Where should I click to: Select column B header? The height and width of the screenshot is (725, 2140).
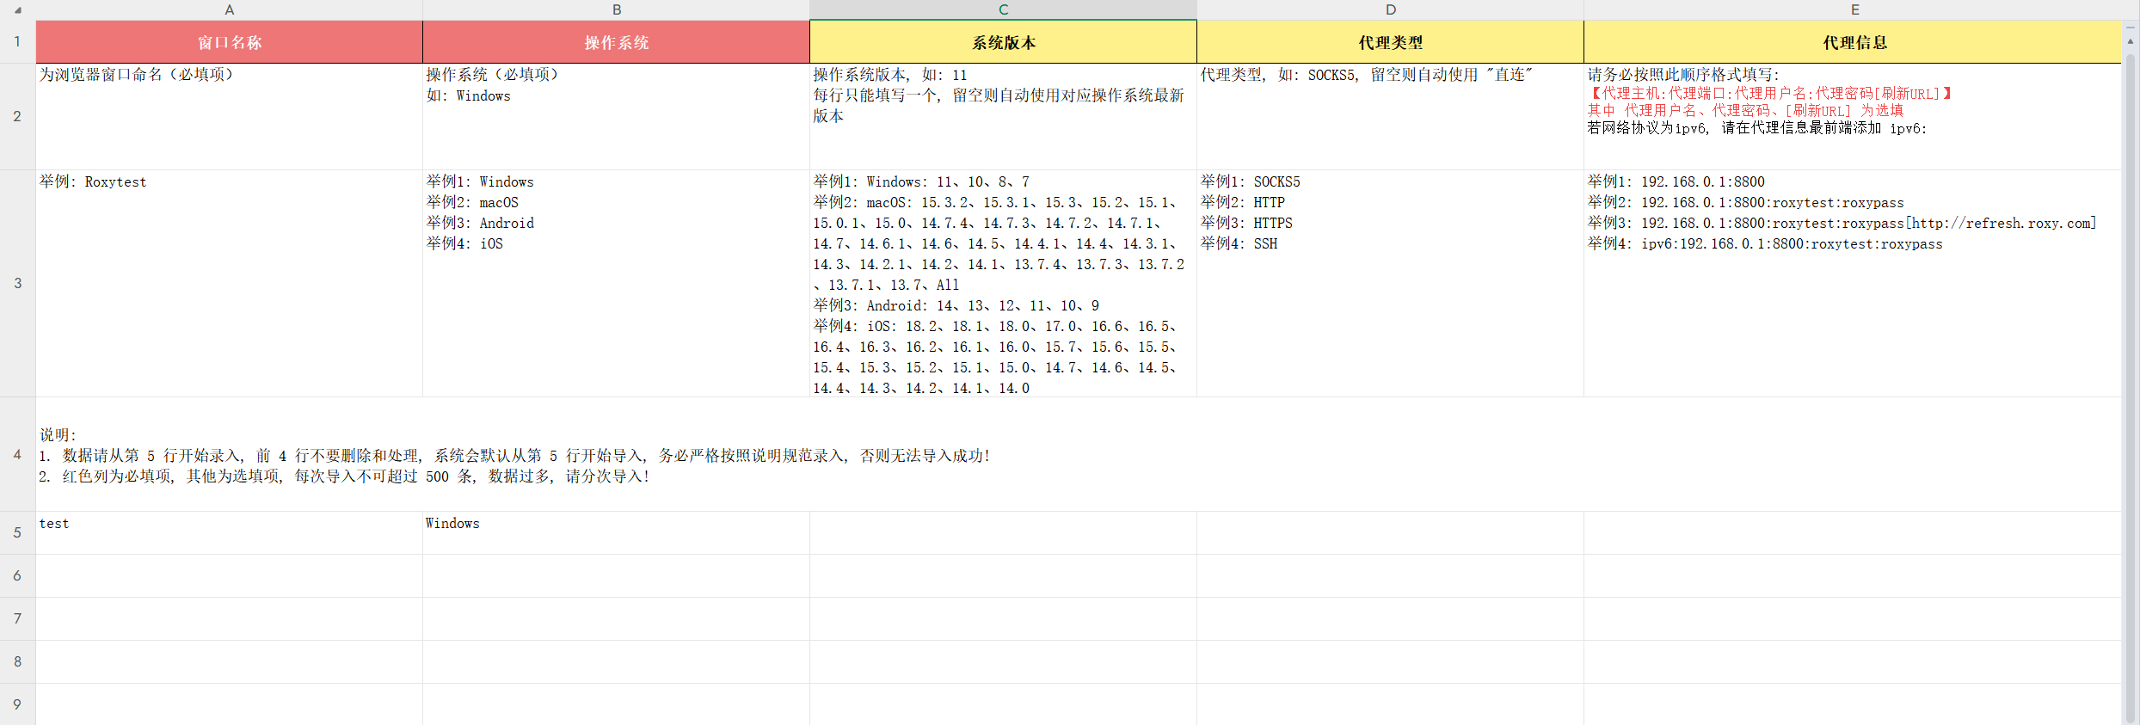pos(616,9)
